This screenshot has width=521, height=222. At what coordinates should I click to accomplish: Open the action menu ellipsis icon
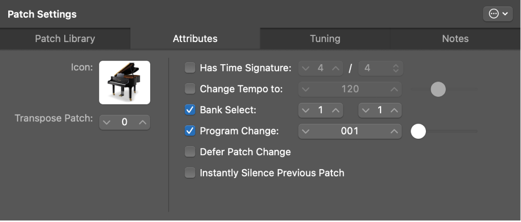[498, 14]
